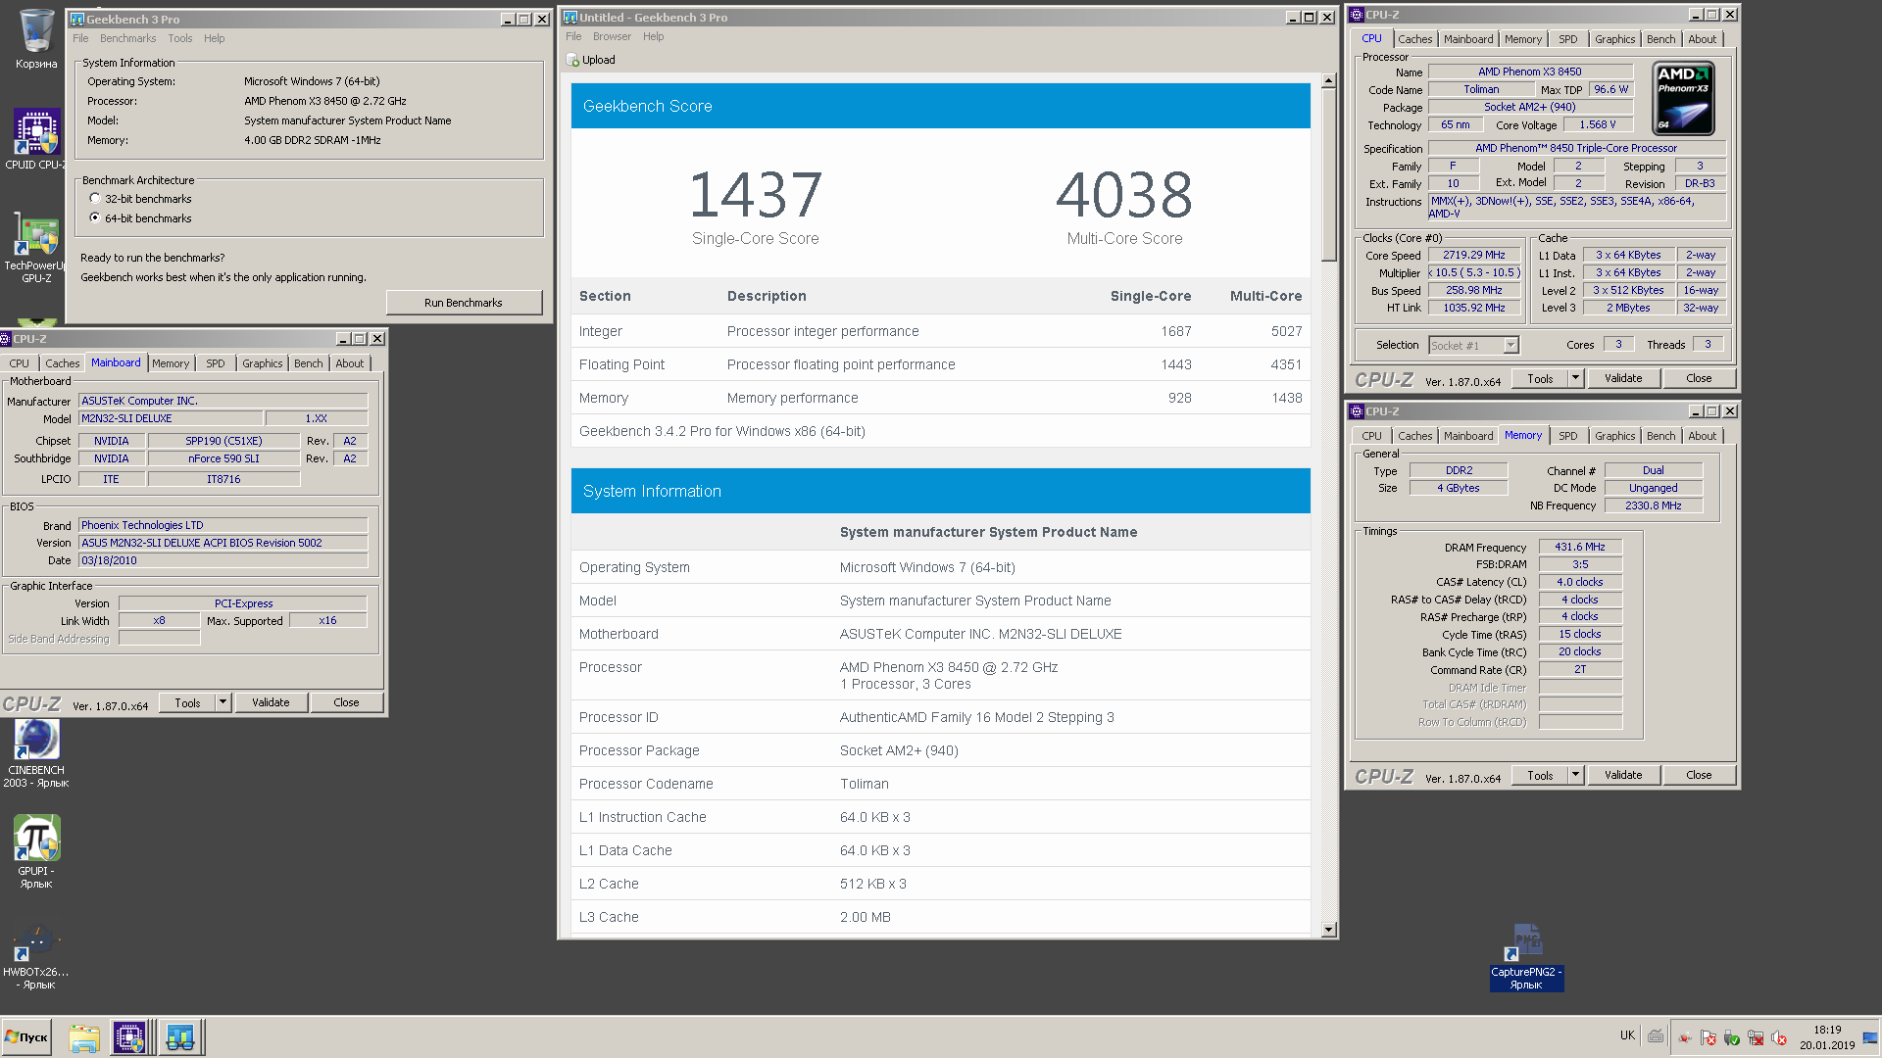Click the Upload icon in the Geekbench browser
Viewport: 1882px width, 1058px height.
click(573, 60)
